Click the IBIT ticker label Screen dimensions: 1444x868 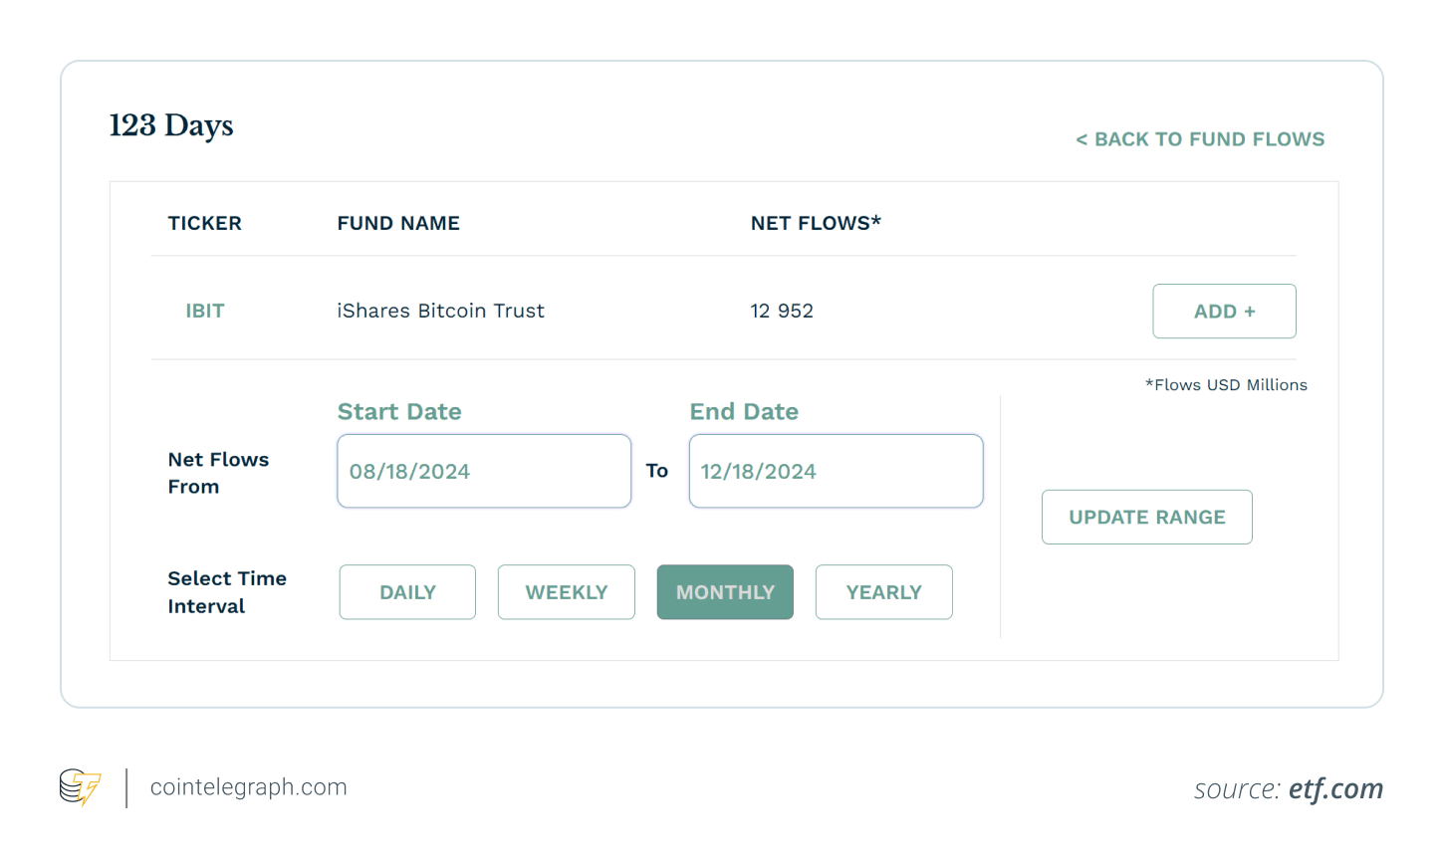pyautogui.click(x=205, y=311)
